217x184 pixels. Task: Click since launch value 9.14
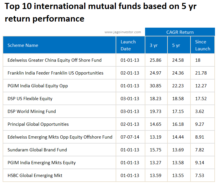[200, 163]
